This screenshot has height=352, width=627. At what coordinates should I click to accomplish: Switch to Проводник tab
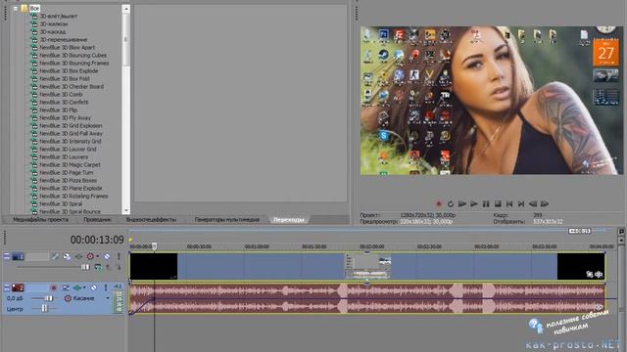click(97, 219)
